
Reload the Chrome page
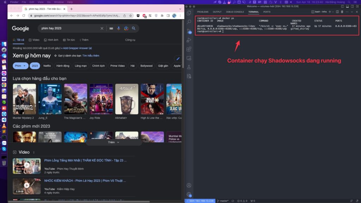24,16
